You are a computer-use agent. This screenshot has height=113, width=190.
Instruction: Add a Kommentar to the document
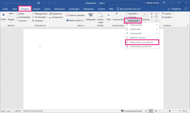(x=118, y=17)
